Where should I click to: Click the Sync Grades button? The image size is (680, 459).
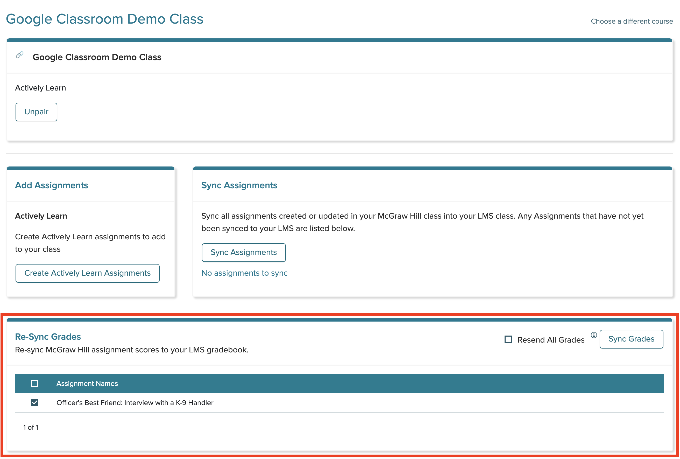[631, 339]
